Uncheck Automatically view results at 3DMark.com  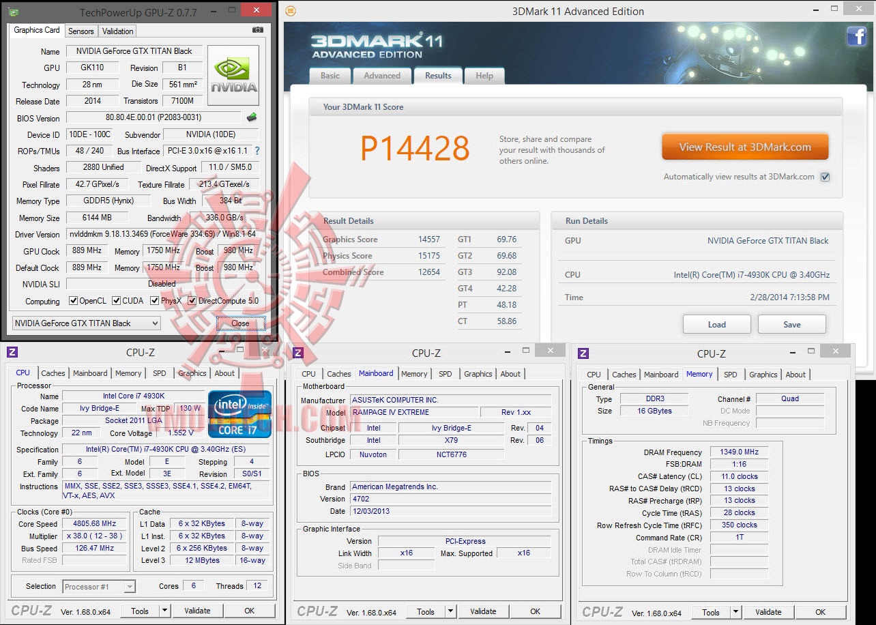pos(826,177)
